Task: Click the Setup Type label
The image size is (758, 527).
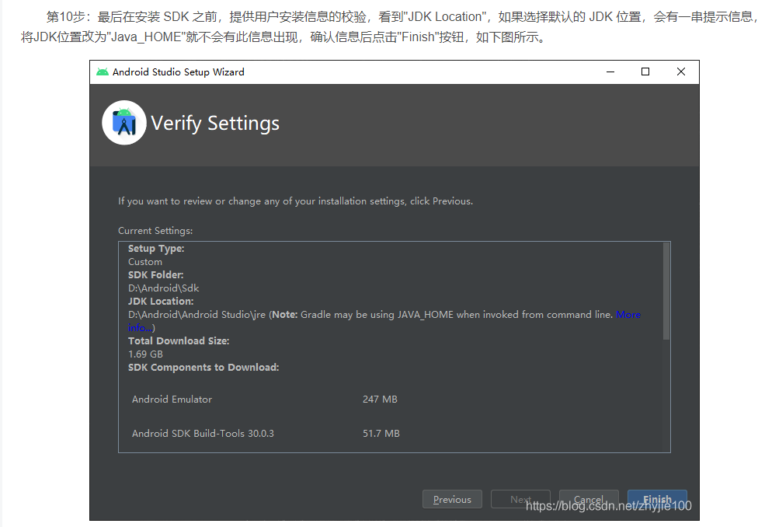Action: 156,249
